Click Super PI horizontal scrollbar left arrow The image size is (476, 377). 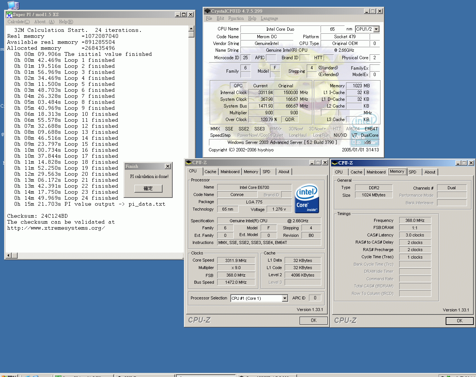coord(9,256)
